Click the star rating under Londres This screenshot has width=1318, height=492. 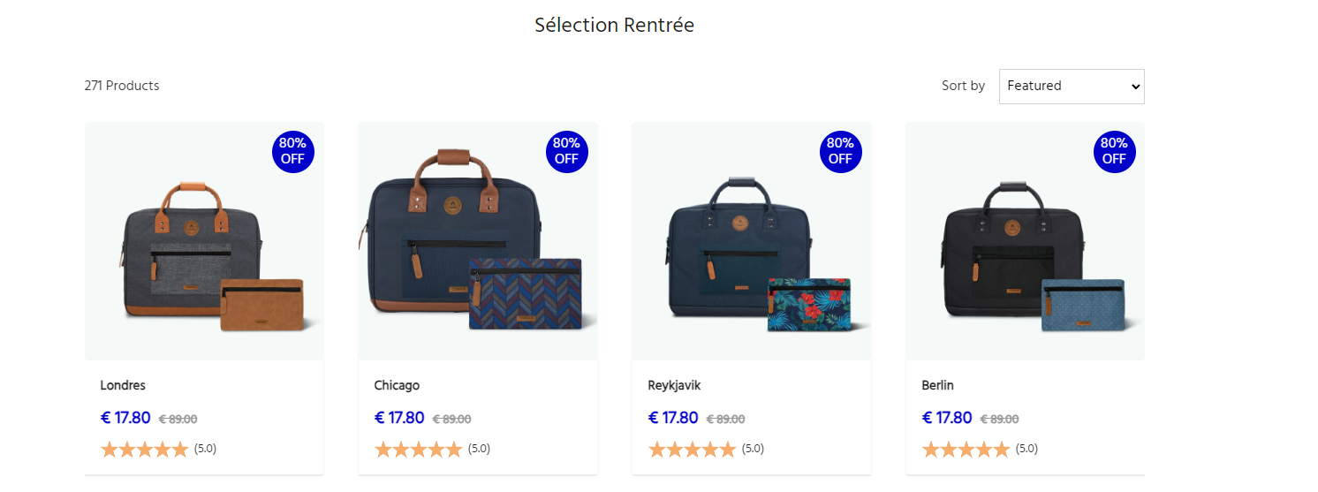145,450
